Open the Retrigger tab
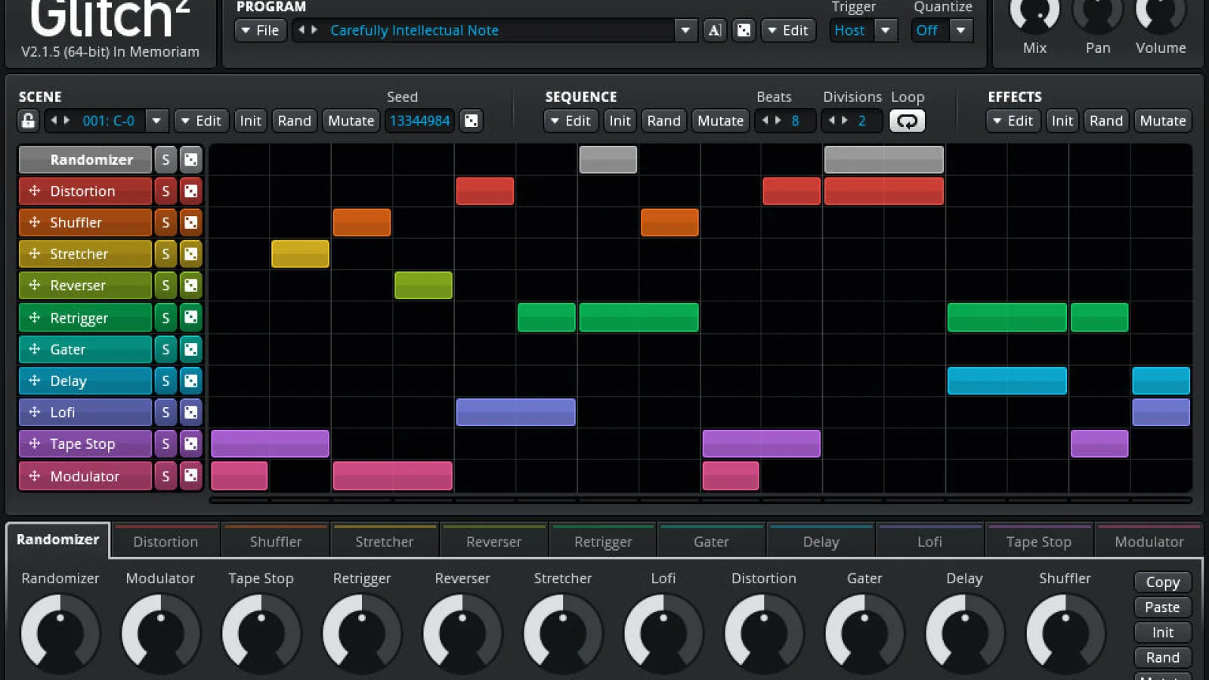Screen dimensions: 1209x680 tap(603, 541)
